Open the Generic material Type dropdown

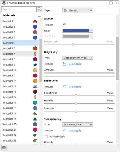pyautogui.click(x=77, y=10)
